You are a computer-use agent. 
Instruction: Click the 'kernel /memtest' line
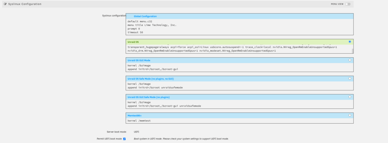click(x=139, y=121)
